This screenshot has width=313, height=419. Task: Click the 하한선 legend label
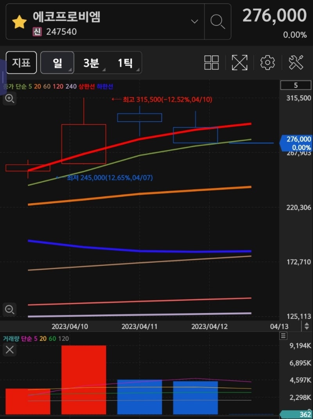coord(105,87)
